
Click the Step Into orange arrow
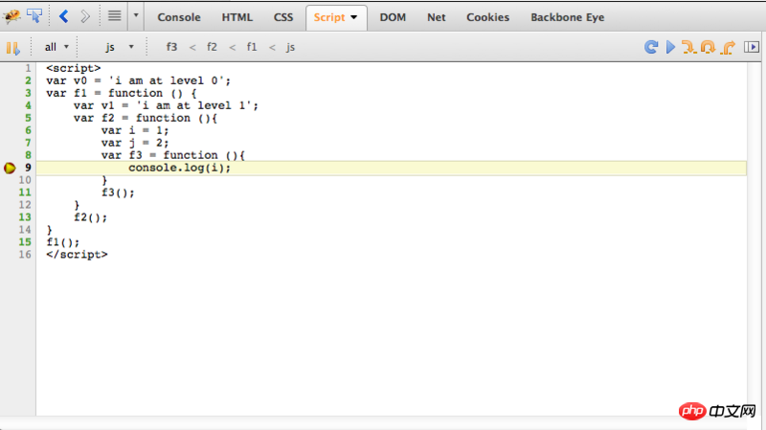[688, 47]
